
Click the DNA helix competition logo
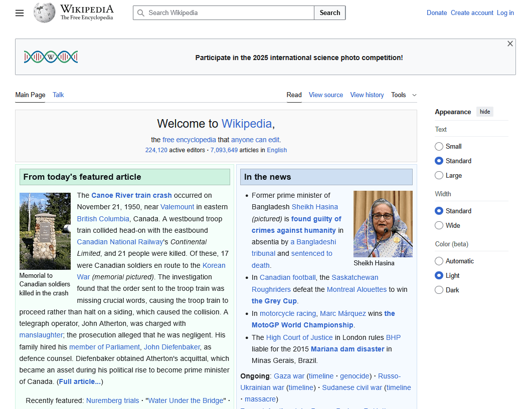[51, 57]
